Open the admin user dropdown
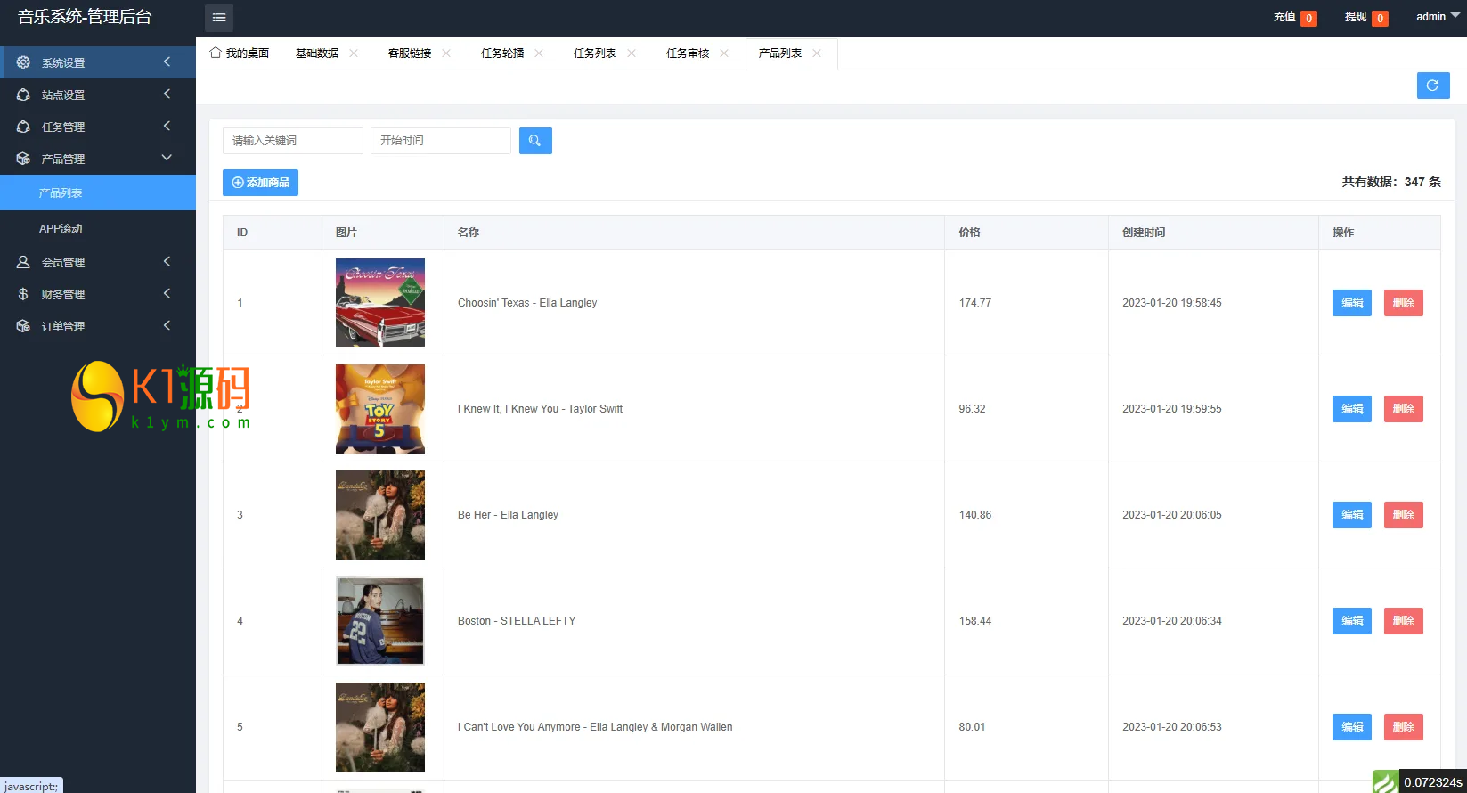Image resolution: width=1467 pixels, height=793 pixels. tap(1438, 17)
